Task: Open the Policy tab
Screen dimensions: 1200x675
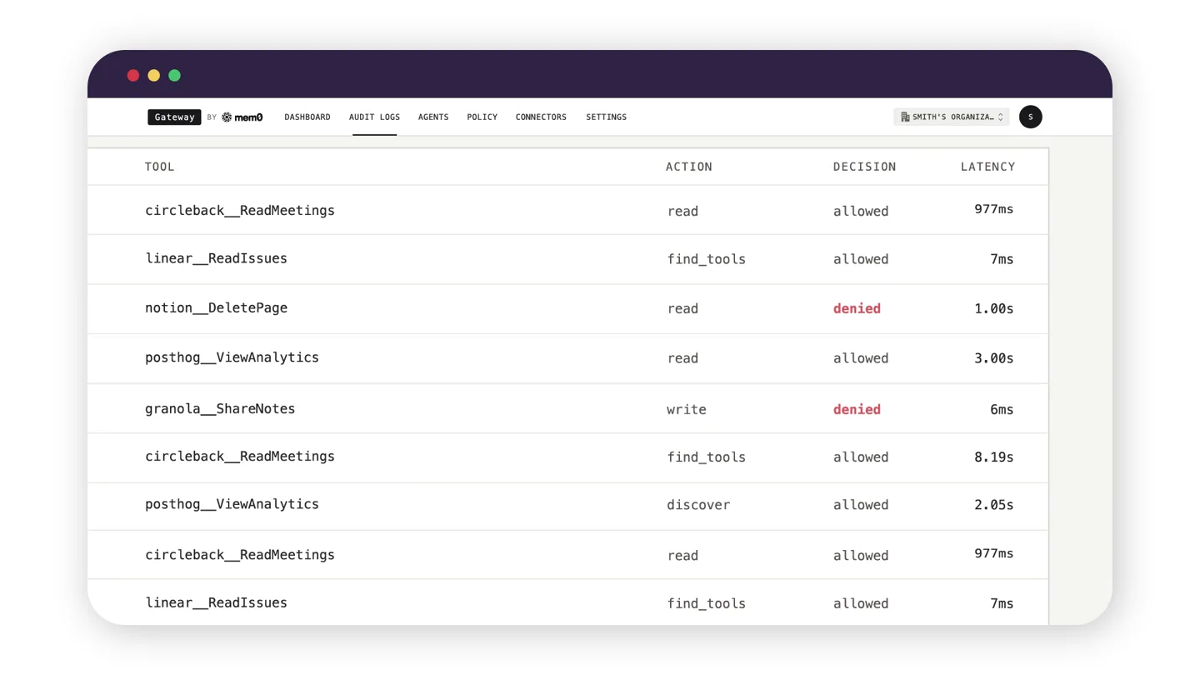Action: (482, 117)
